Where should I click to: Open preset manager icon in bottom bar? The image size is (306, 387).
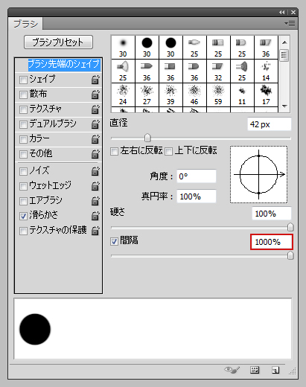point(255,370)
